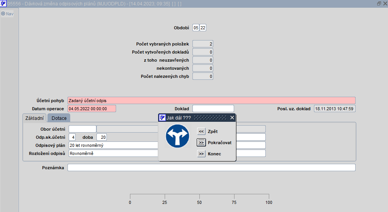Click the Jak dál ??? dialog title

(179, 118)
